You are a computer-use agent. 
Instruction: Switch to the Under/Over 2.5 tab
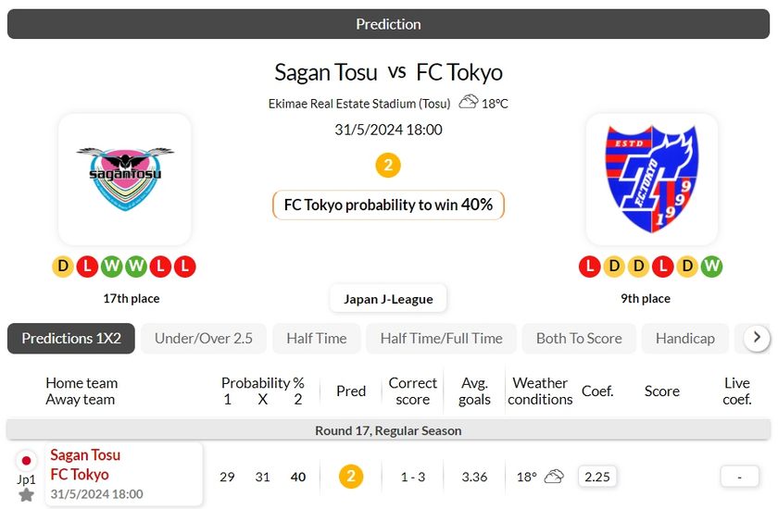click(x=204, y=339)
